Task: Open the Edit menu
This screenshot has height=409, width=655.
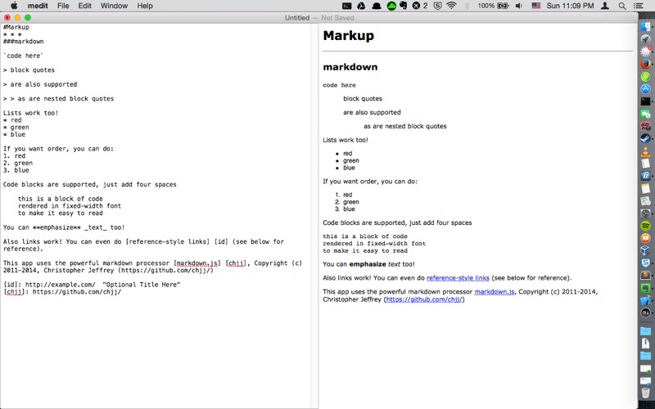Action: (85, 6)
